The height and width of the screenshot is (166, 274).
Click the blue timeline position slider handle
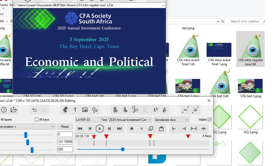pos(123,149)
